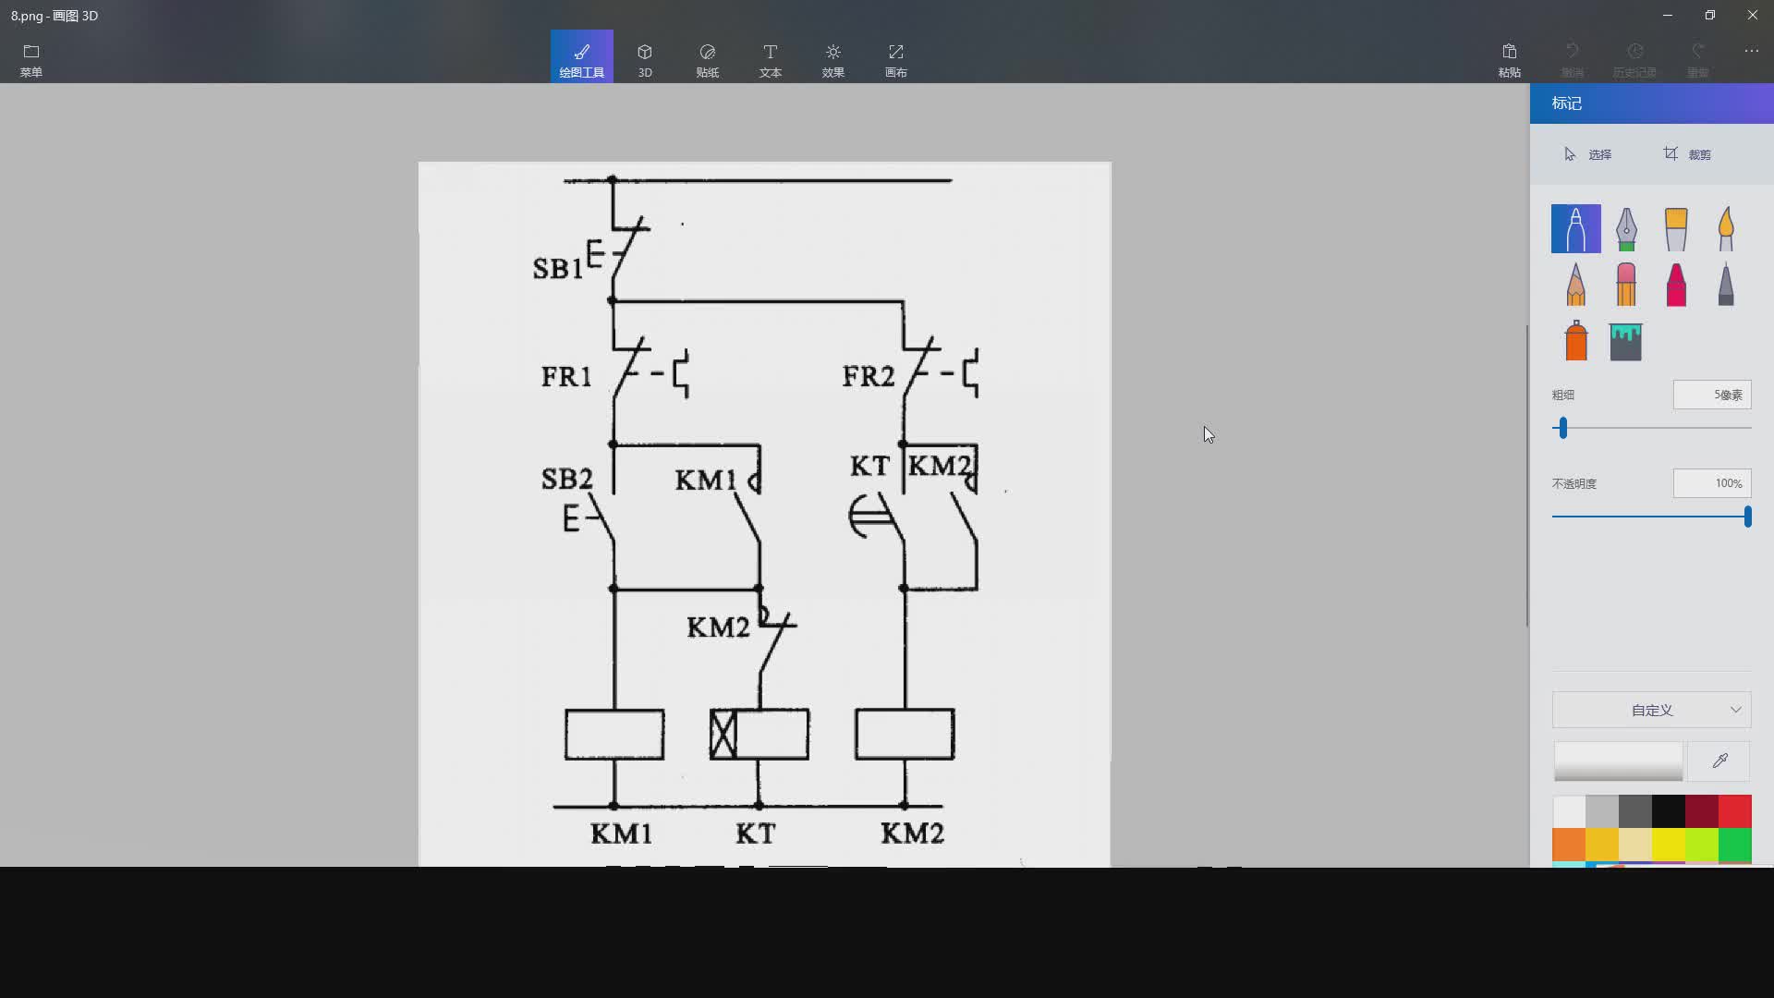The width and height of the screenshot is (1774, 998).
Task: Choose the 选择 select tool
Action: (1587, 154)
